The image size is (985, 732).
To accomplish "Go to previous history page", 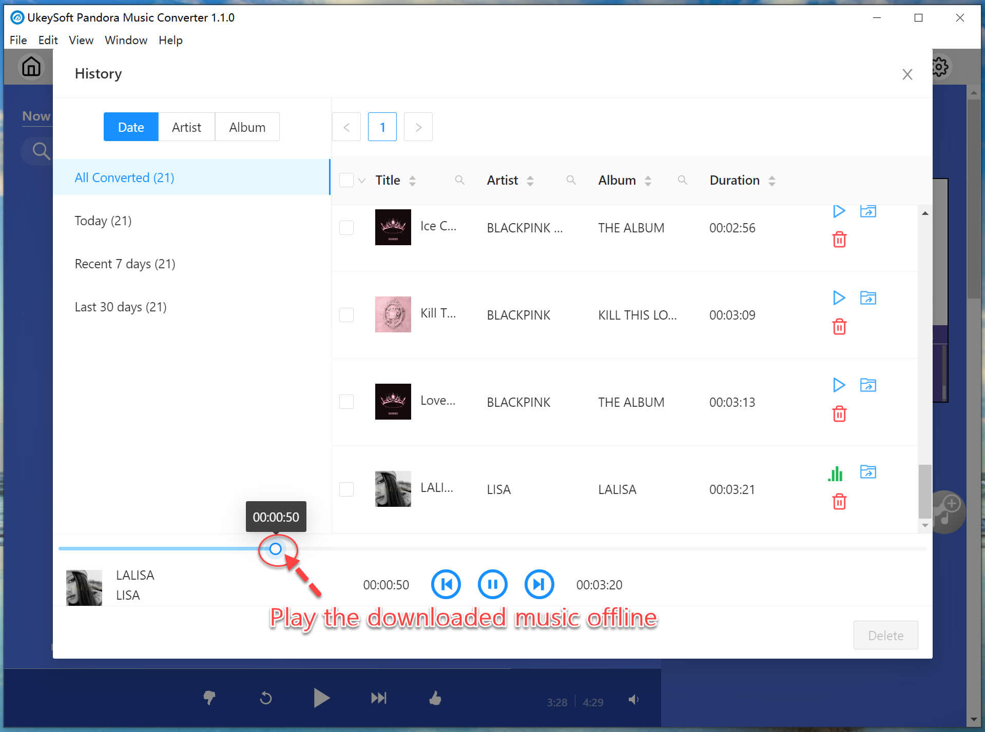I will pyautogui.click(x=346, y=127).
